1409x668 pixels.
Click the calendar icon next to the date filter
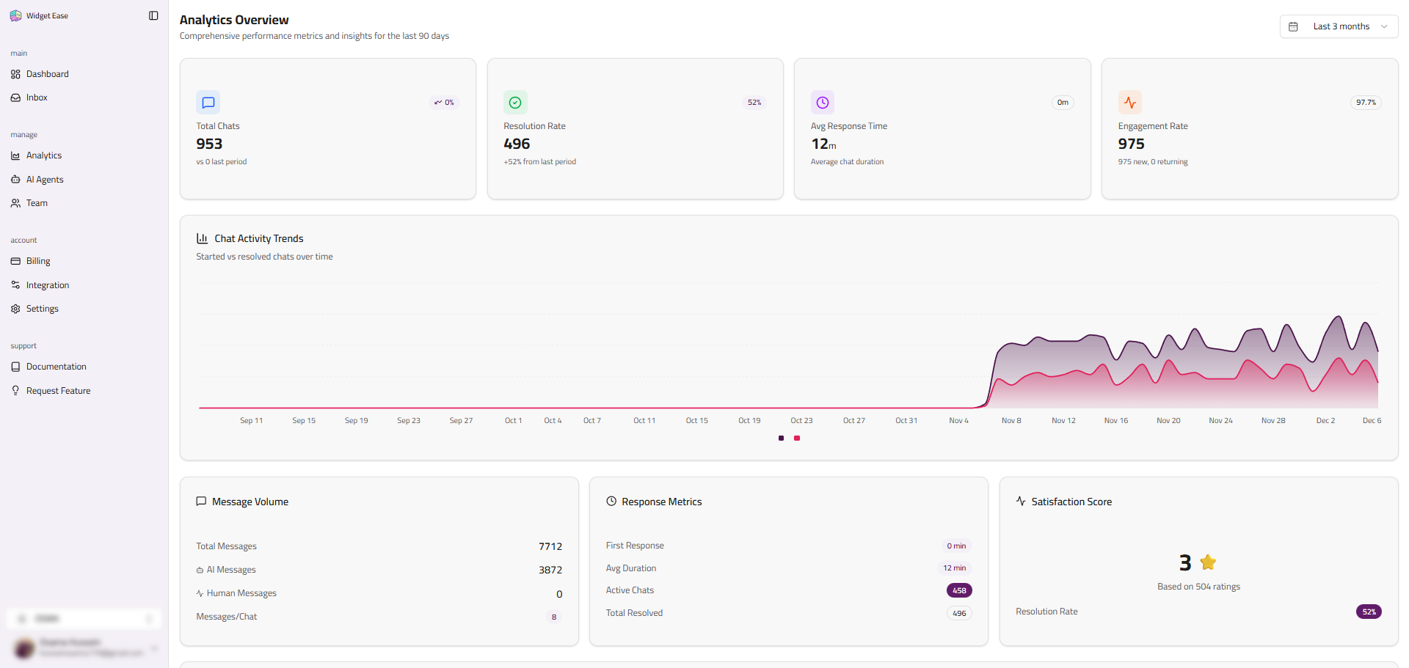pyautogui.click(x=1295, y=26)
